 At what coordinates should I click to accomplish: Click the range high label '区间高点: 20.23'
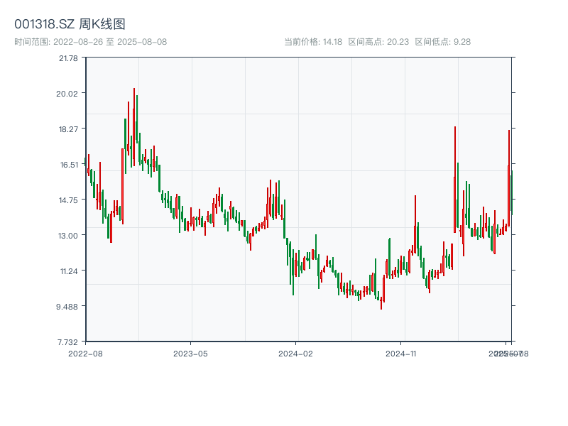click(x=378, y=42)
